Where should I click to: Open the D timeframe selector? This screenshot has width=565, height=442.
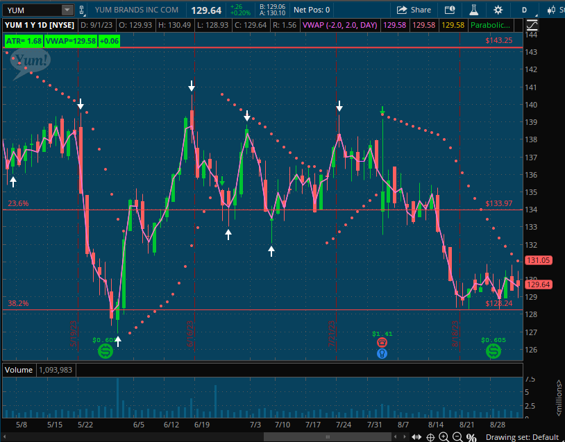(x=524, y=10)
